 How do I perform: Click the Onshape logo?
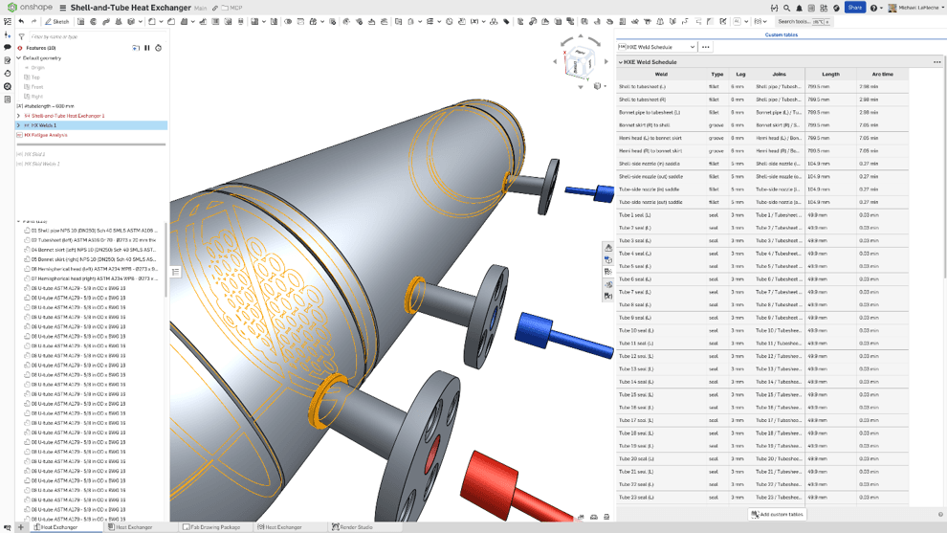tap(30, 8)
